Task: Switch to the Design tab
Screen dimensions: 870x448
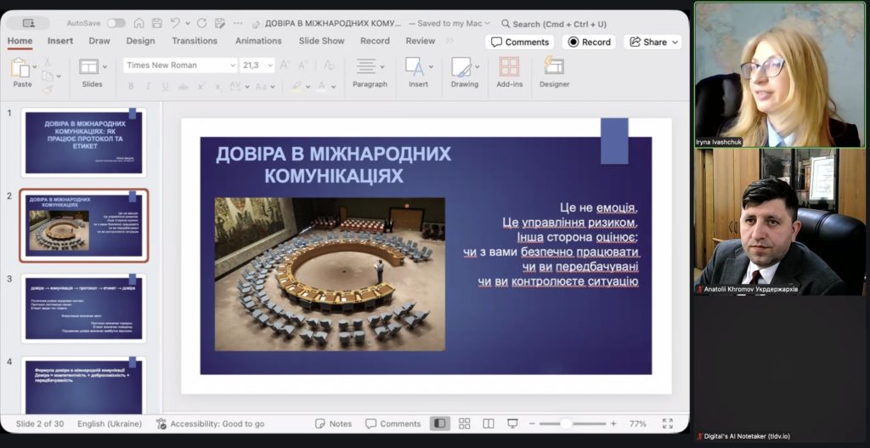Action: [x=140, y=41]
